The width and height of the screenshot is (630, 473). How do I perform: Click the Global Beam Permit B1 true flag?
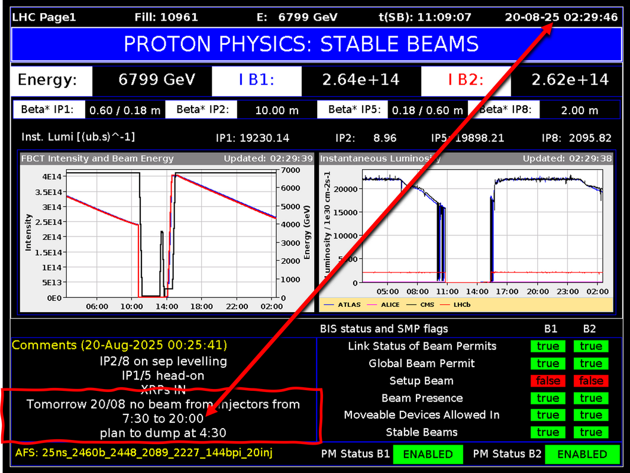(x=548, y=364)
